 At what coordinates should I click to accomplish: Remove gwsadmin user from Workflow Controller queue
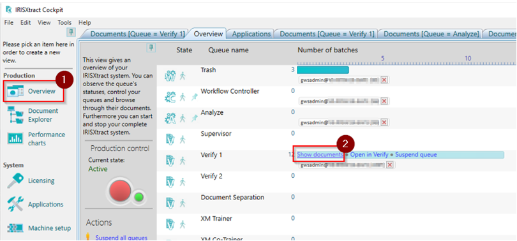[x=384, y=101]
